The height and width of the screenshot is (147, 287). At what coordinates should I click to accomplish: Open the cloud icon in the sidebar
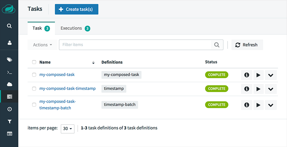pos(9,84)
